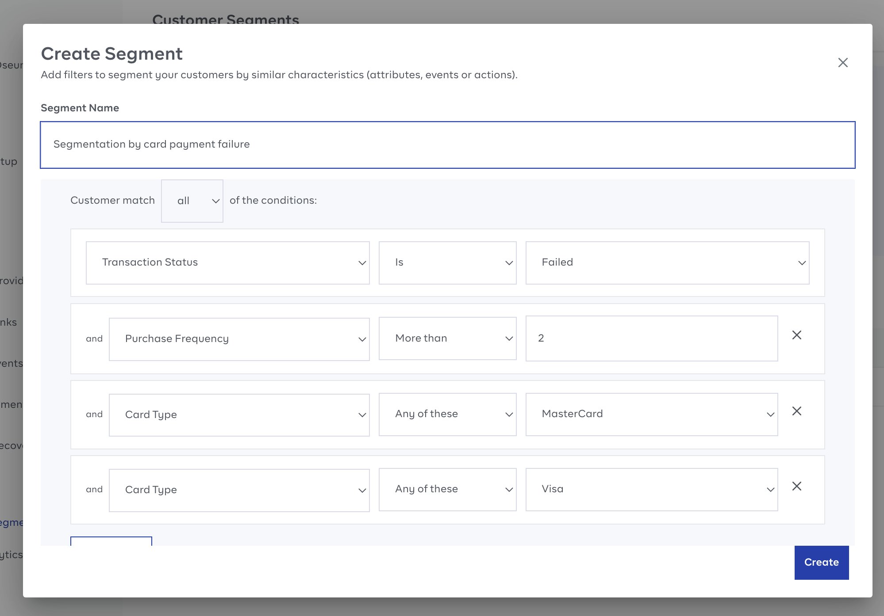Open the Customer match 'all' dropdown
This screenshot has width=884, height=616.
pos(192,201)
